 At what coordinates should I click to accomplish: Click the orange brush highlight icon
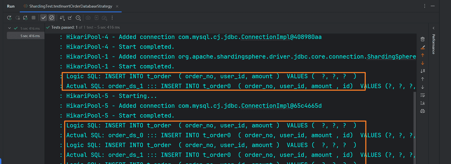coord(423,47)
